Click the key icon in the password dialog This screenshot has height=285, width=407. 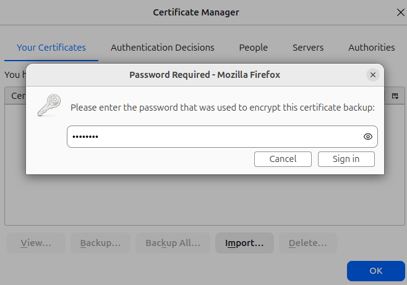coord(48,105)
